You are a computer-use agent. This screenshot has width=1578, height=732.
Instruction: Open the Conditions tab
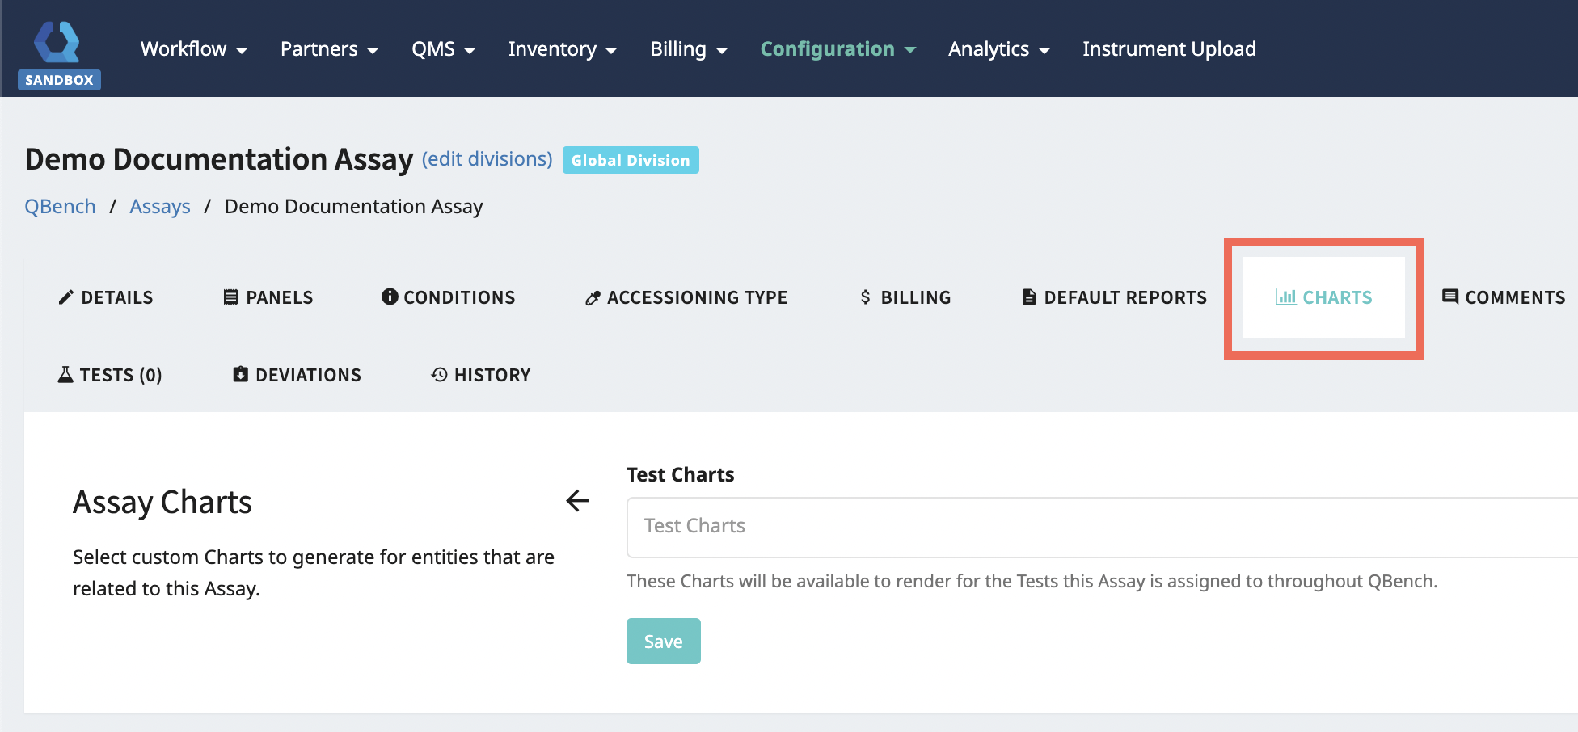click(x=448, y=297)
